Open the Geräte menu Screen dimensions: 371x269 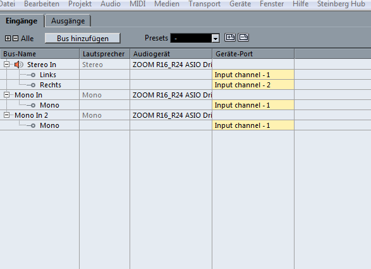tap(240, 4)
